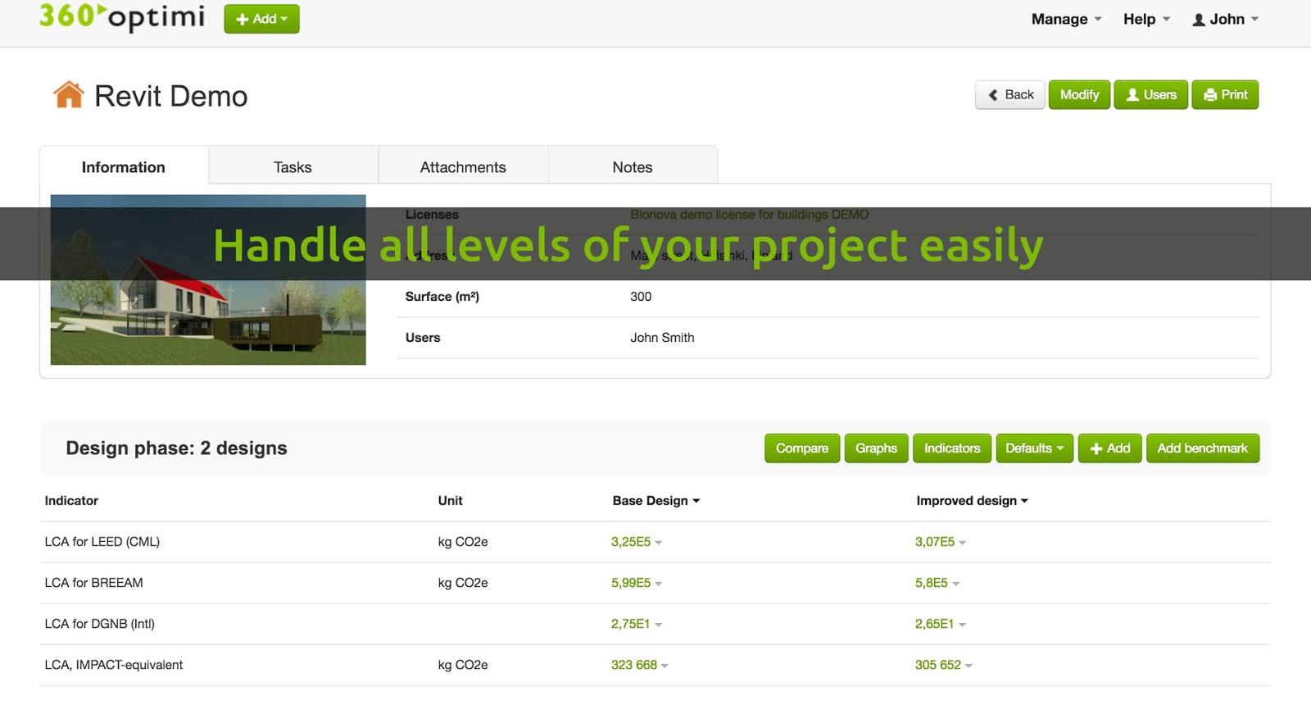Click the Design phase: 2 designs heading
The height and width of the screenshot is (705, 1311).
[x=176, y=448]
